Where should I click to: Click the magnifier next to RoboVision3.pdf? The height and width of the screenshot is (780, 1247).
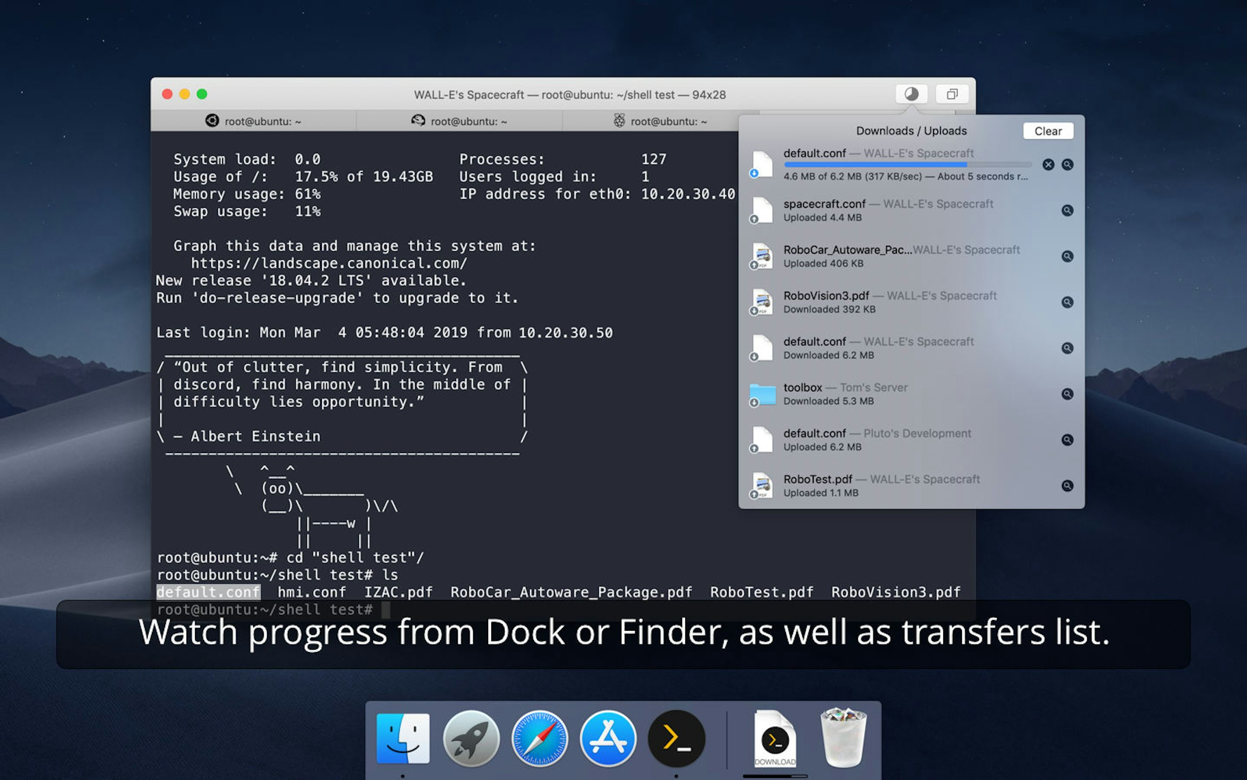tap(1067, 302)
